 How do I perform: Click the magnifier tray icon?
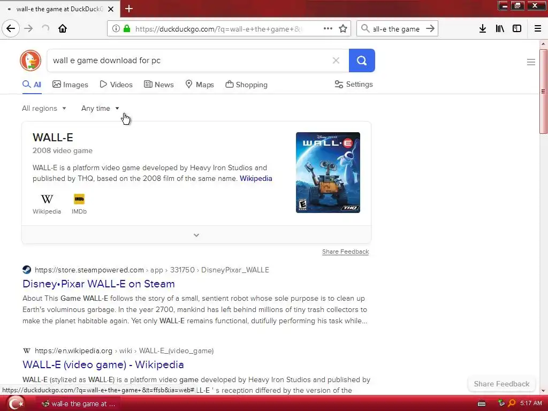pos(512,404)
